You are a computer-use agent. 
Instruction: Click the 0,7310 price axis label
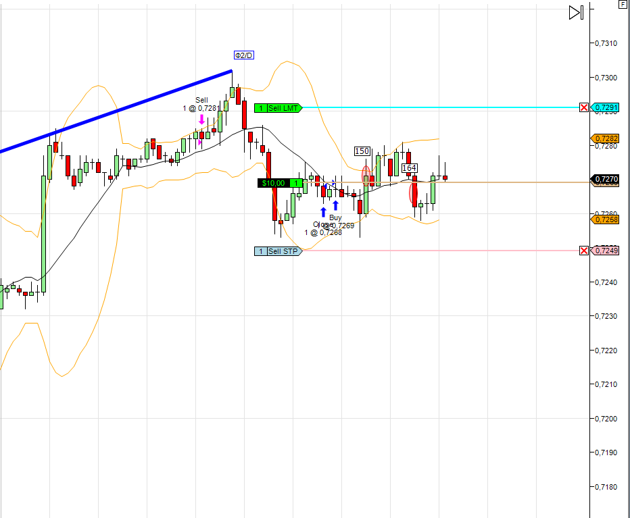(x=606, y=43)
